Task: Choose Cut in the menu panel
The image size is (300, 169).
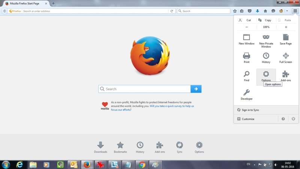Action: click(x=247, y=20)
